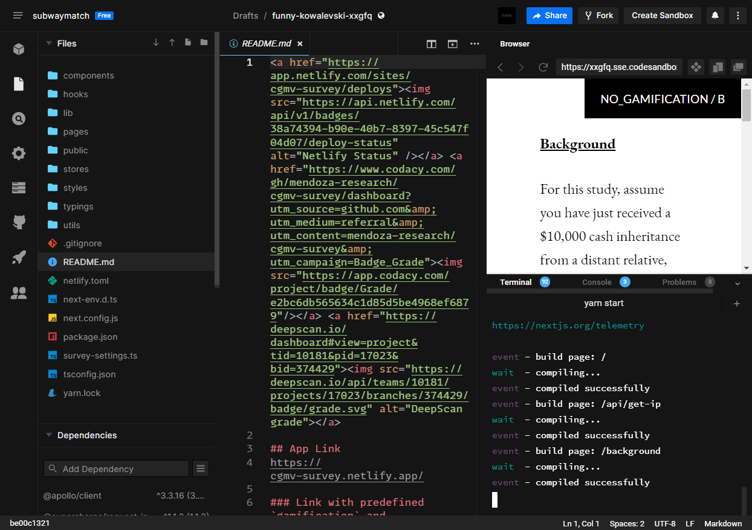The width and height of the screenshot is (752, 530).
Task: Click the Add Dependency search field
Action: [116, 468]
